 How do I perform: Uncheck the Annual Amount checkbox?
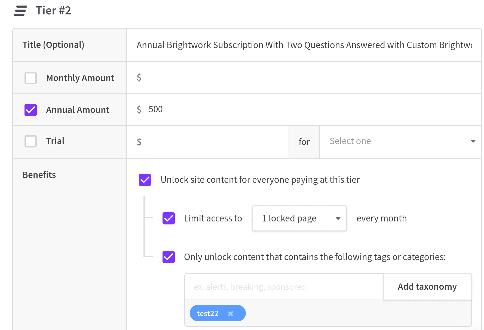tap(30, 110)
